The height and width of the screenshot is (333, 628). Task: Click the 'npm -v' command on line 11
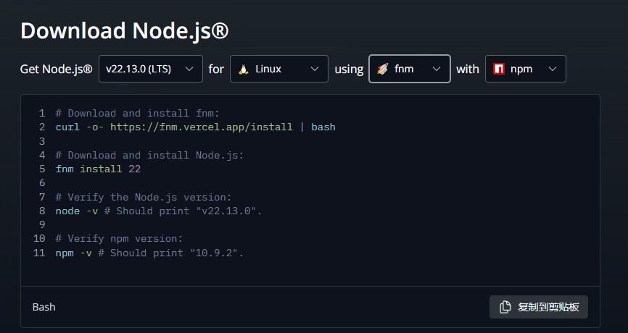coord(74,253)
